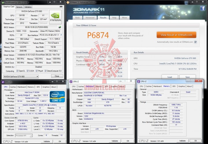
Task: Open the Basic tab in 3DMark 11
Action: tap(78, 18)
